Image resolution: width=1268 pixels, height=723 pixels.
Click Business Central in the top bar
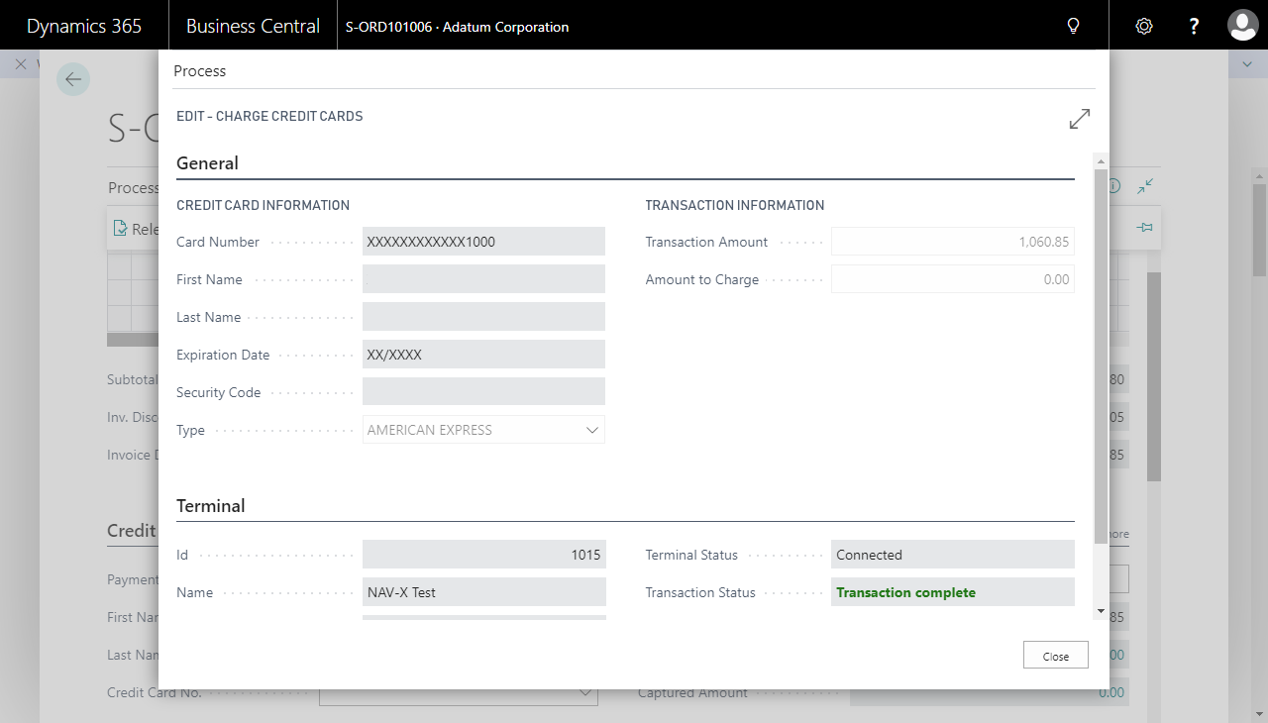pos(253,27)
